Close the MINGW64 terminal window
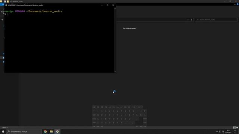Viewport: 239px width, 134px height. coord(113,5)
